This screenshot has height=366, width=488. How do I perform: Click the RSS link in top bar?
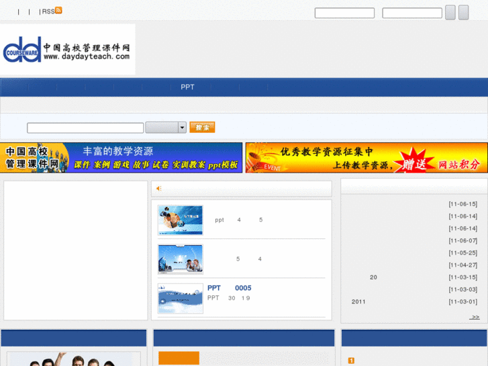point(48,11)
